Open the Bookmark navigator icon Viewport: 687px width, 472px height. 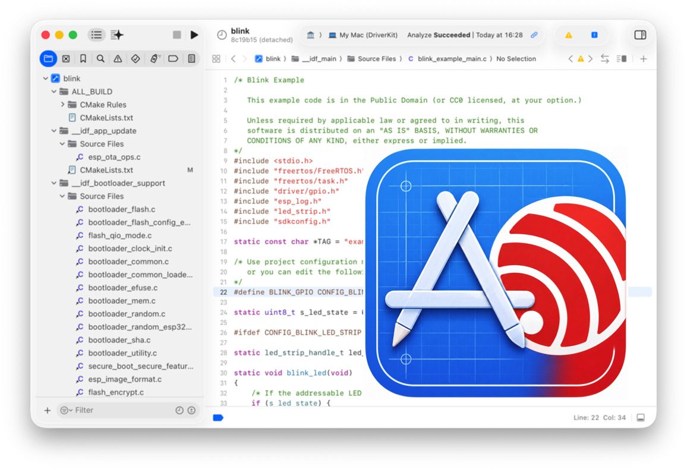tap(83, 59)
